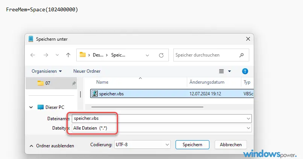Open the view options dropdown arrow
The width and height of the screenshot is (303, 159).
tap(229, 71)
